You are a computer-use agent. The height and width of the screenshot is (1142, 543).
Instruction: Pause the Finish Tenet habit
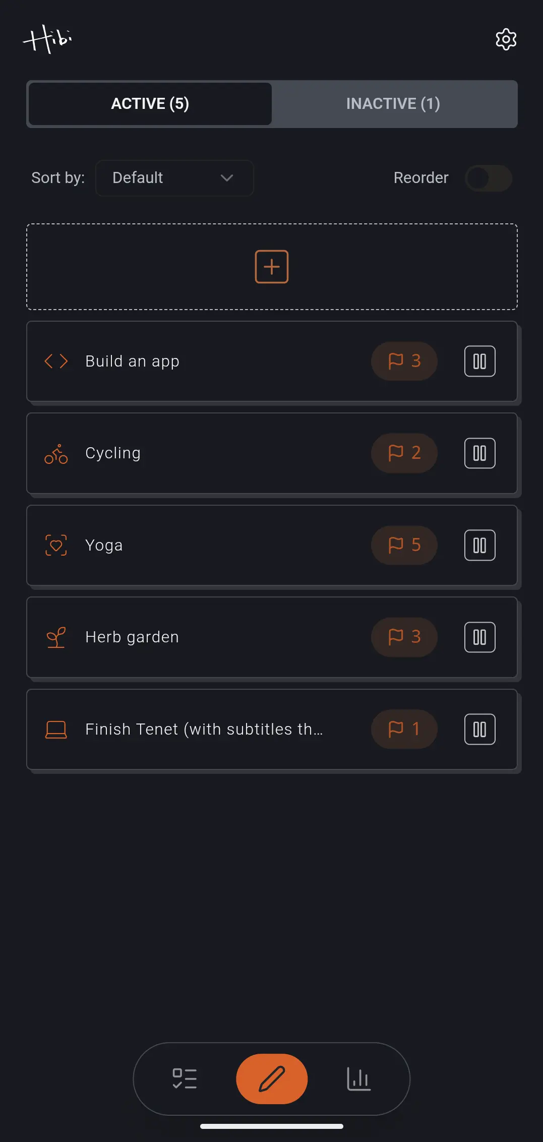pyautogui.click(x=479, y=729)
